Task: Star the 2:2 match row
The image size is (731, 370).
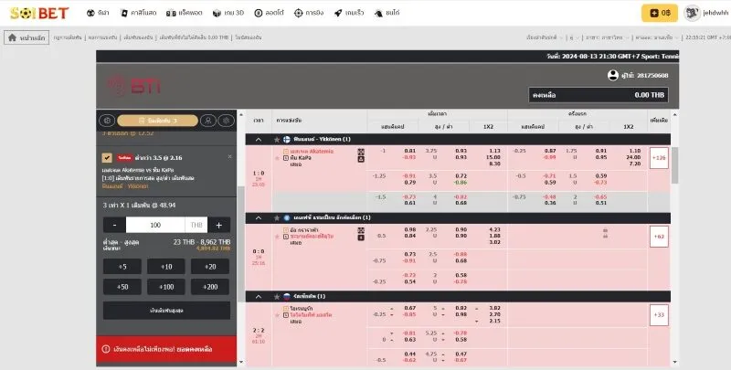Action: coord(278,315)
